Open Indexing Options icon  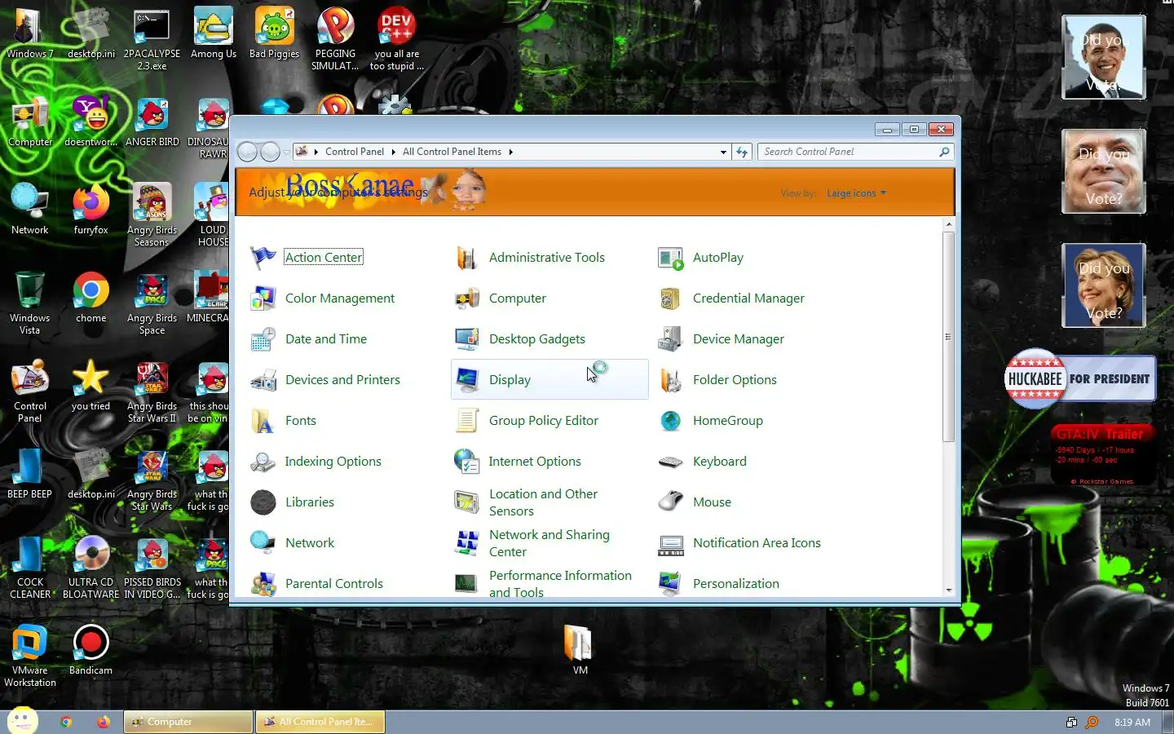(263, 462)
